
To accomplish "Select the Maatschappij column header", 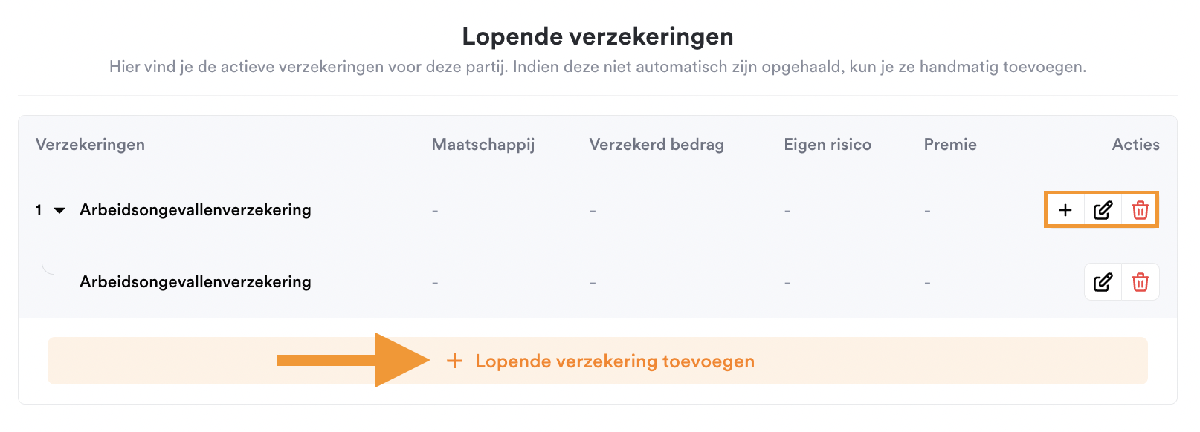I will [483, 145].
